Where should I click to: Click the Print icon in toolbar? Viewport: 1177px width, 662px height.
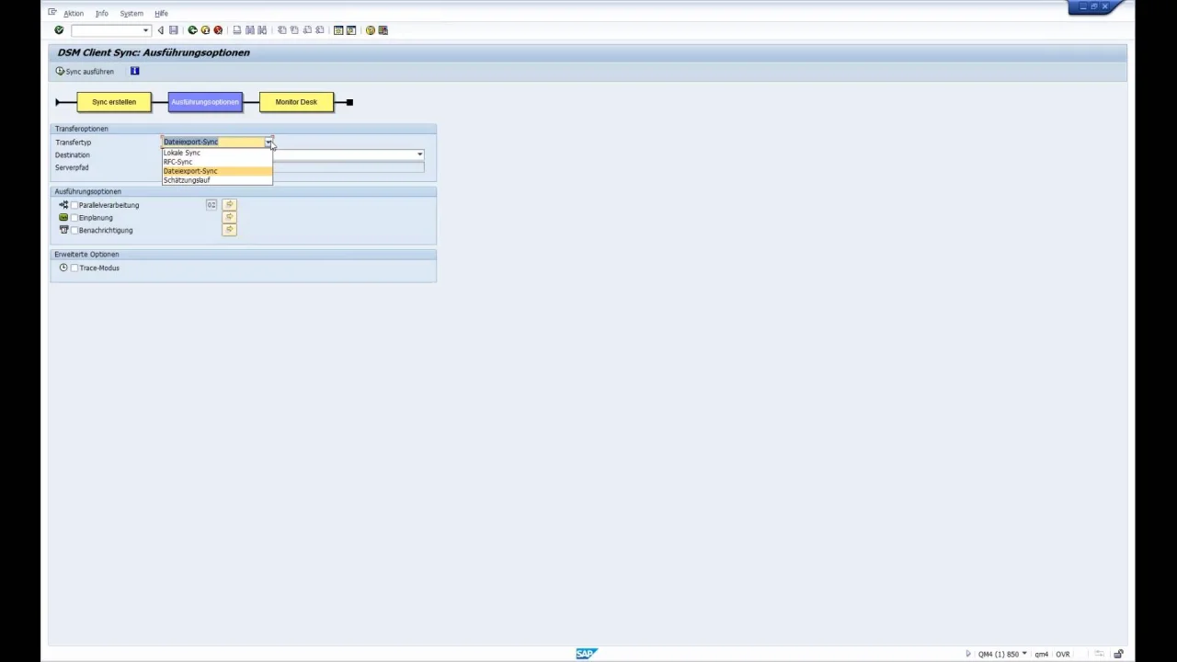[236, 30]
